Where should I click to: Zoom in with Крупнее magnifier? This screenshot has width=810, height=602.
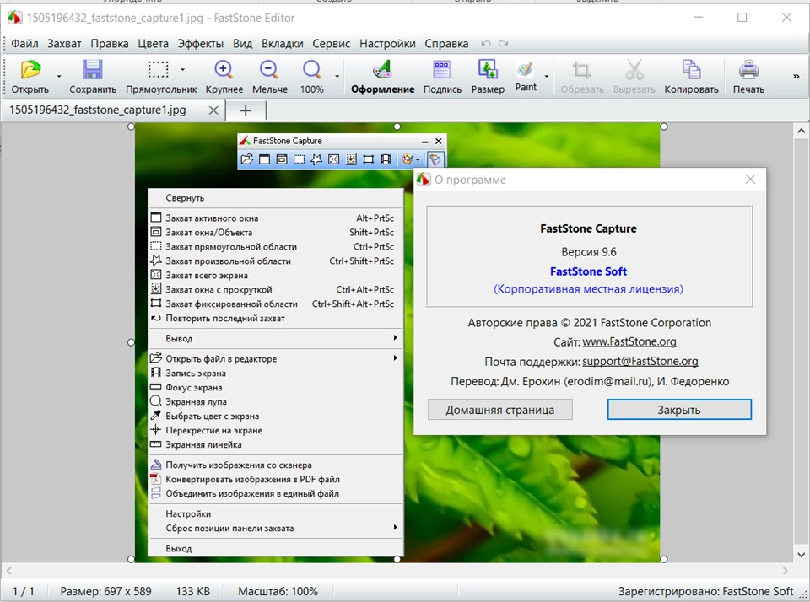point(224,69)
